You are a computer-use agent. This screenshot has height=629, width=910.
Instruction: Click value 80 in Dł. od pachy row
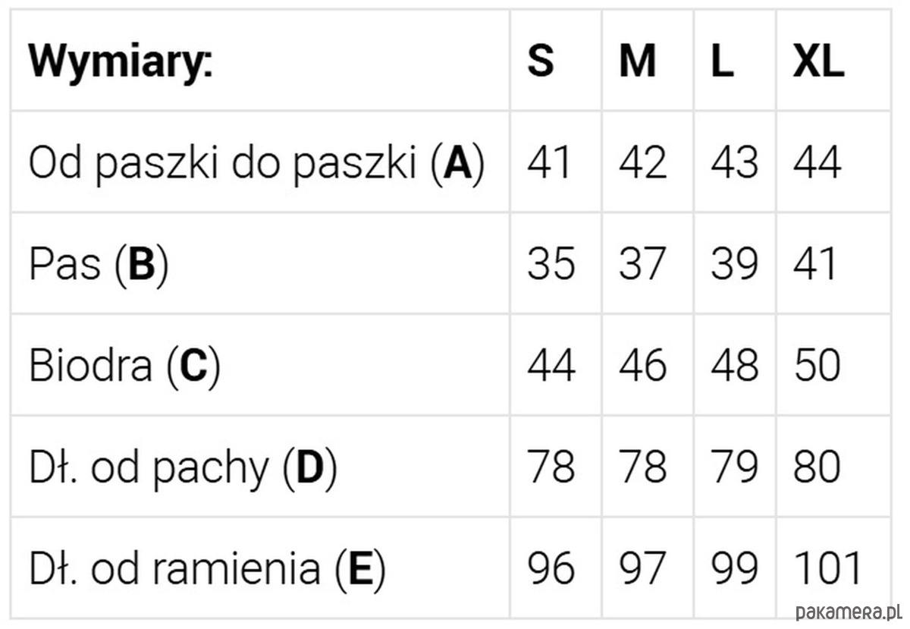[x=817, y=467]
